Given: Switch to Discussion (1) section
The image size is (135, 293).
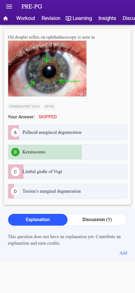Looking at the screenshot, I should [x=97, y=219].
